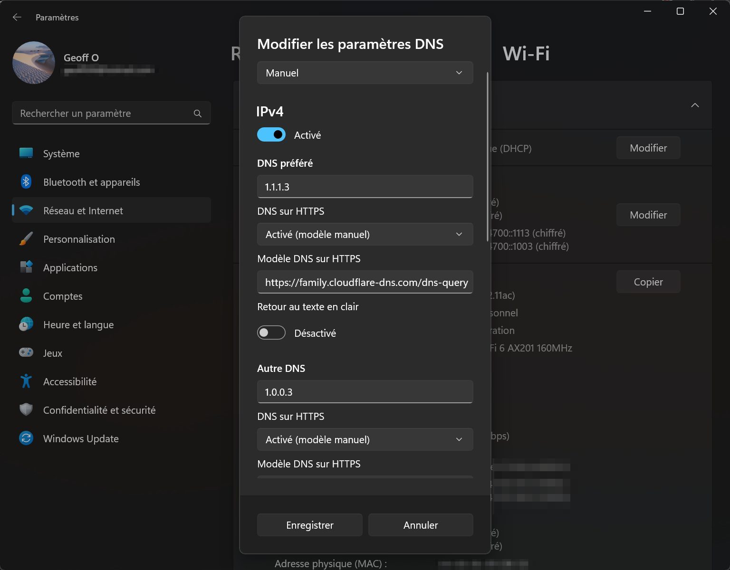Click the Geoff O profile picture
The image size is (730, 570).
coord(34,63)
